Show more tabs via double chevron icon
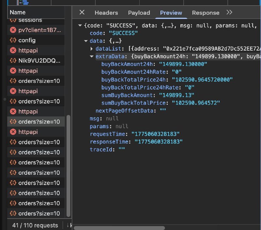 (229, 12)
